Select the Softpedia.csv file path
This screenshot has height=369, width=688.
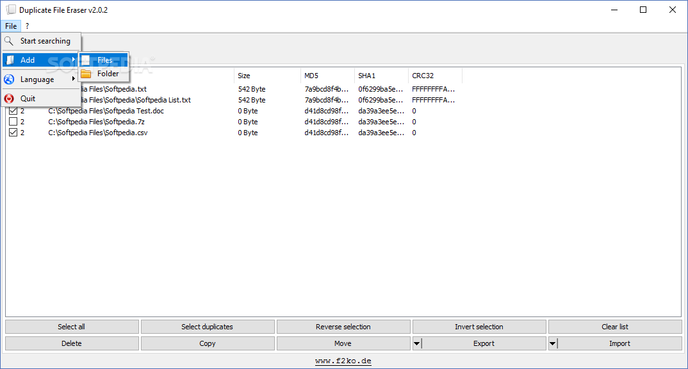(x=98, y=133)
